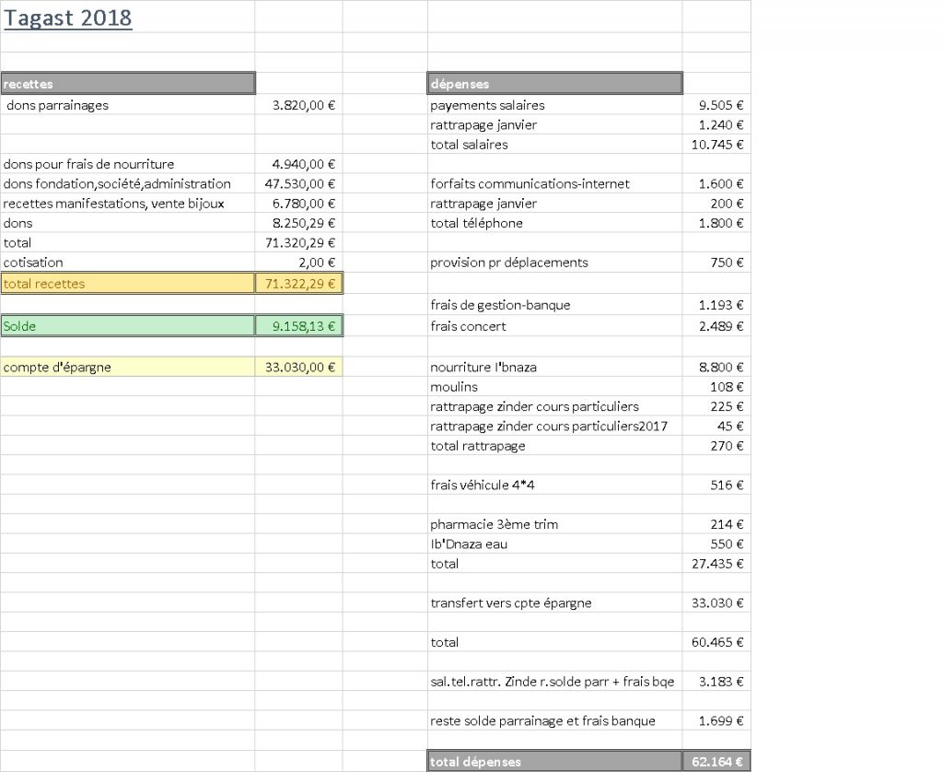Screen dimensions: 943x772
Task: Click the 'total rattrapage' label
Action: click(x=478, y=446)
